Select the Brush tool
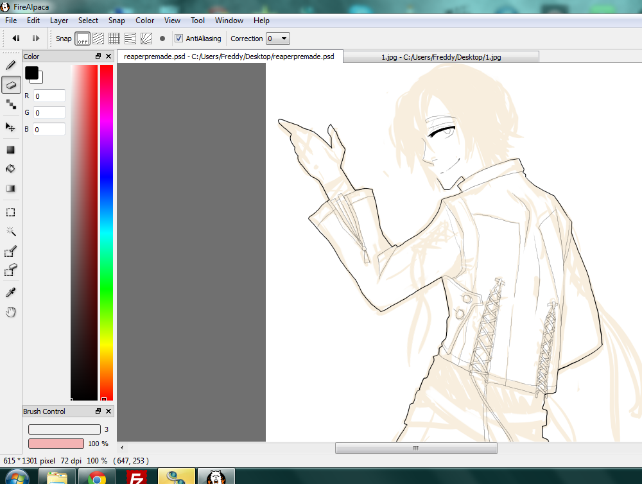Image resolution: width=642 pixels, height=484 pixels. pyautogui.click(x=11, y=65)
